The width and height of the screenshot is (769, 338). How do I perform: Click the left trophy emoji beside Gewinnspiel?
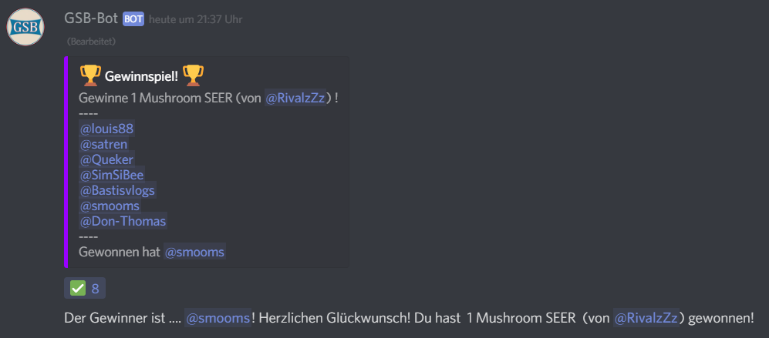click(x=89, y=76)
